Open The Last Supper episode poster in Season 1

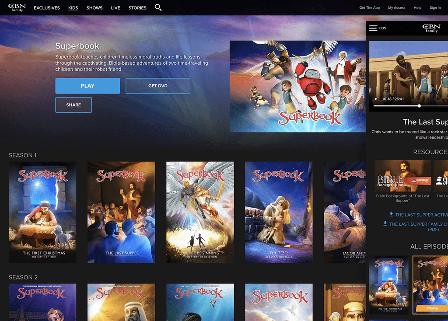[x=122, y=212]
